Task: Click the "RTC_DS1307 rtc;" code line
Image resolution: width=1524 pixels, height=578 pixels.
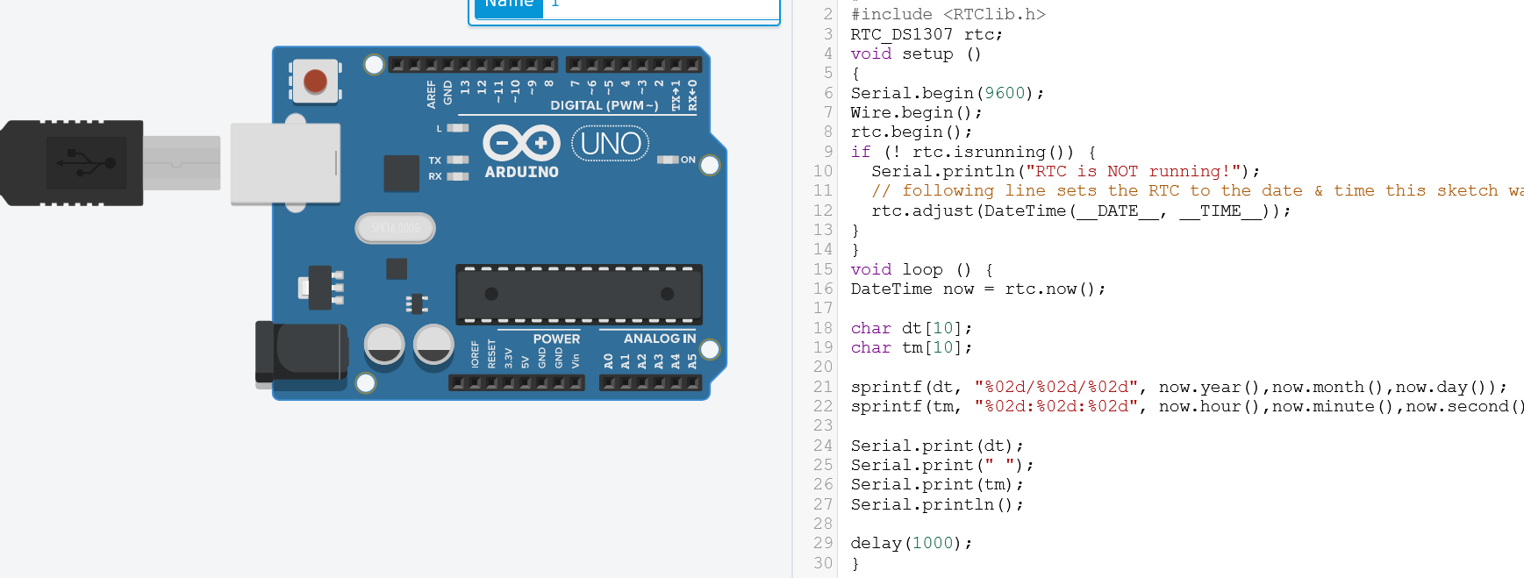Action: 927,34
